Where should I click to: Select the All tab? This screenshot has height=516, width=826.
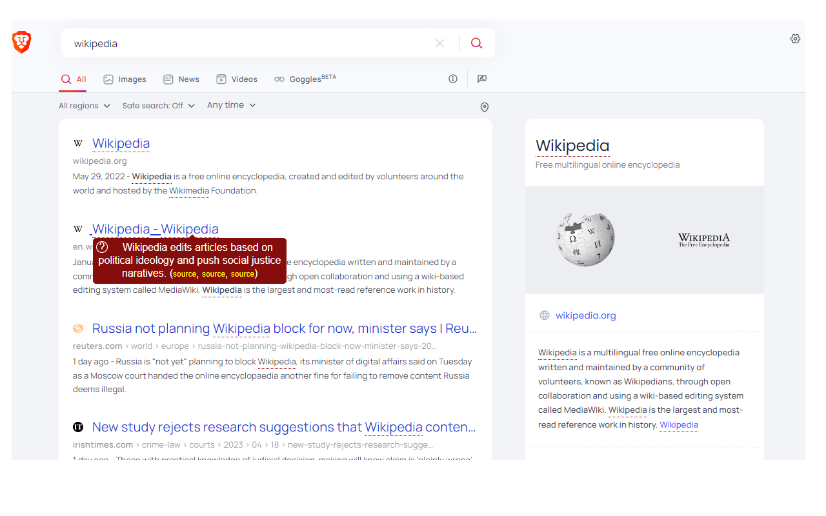pos(74,79)
